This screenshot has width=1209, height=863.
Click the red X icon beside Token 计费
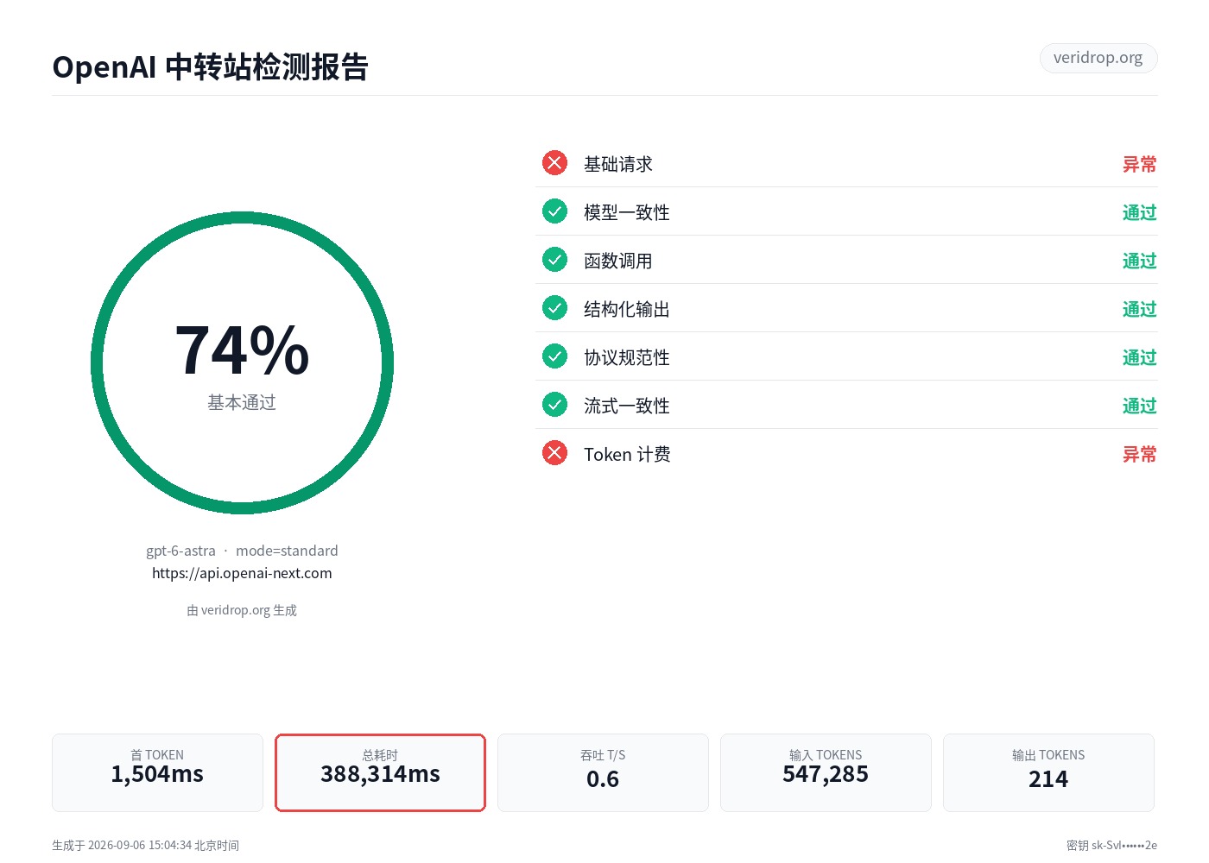[554, 453]
